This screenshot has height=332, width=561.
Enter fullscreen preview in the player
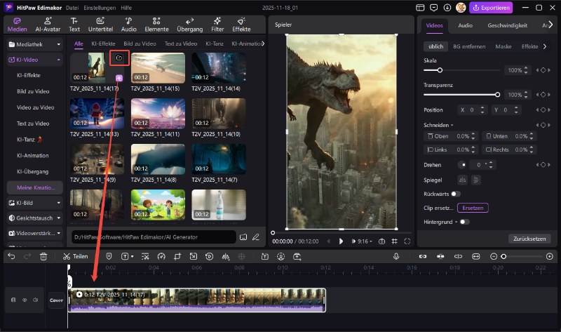point(407,241)
